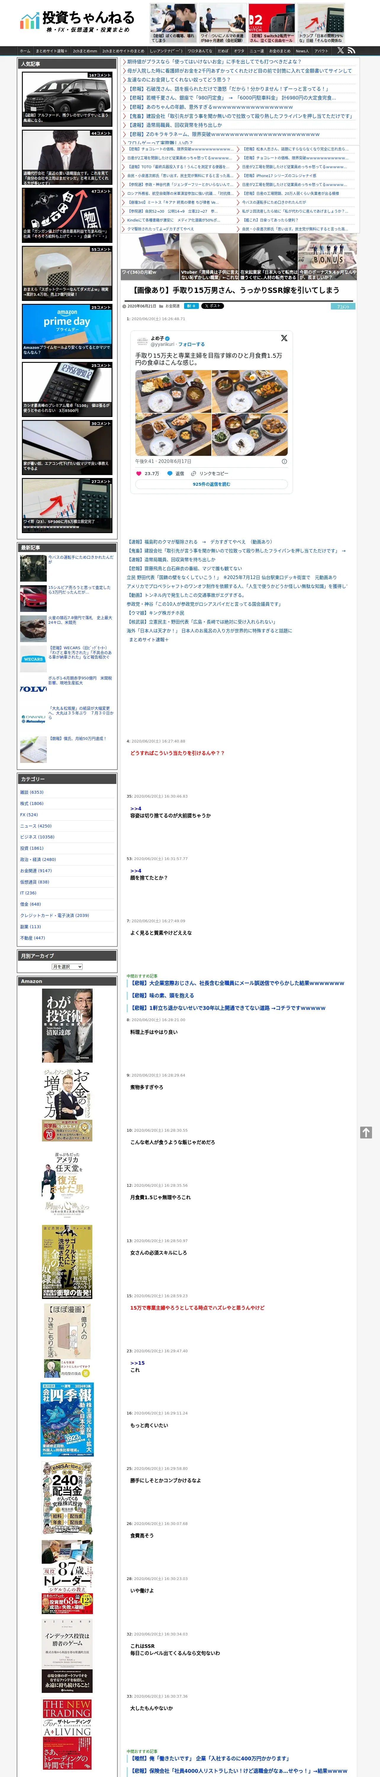Open category ビジネス (10358)

pyautogui.click(x=37, y=837)
